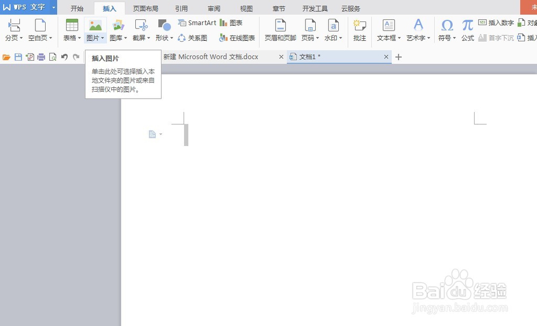Expand the 图片 dropdown arrow
Image resolution: width=537 pixels, height=326 pixels.
pyautogui.click(x=103, y=38)
